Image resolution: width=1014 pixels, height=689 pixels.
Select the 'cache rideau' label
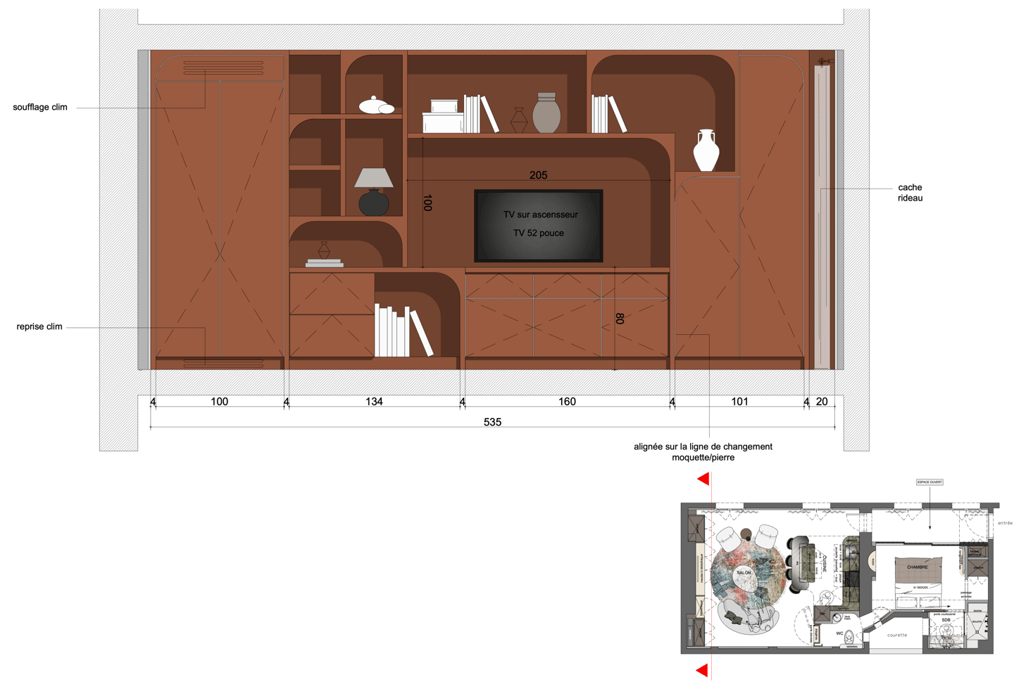[910, 192]
